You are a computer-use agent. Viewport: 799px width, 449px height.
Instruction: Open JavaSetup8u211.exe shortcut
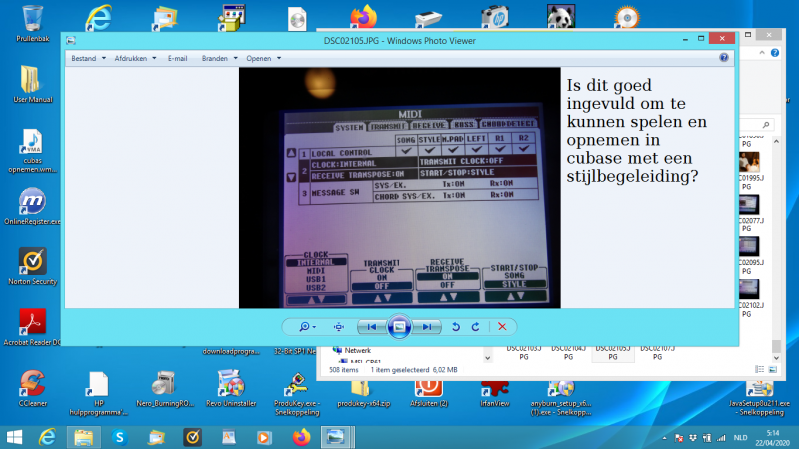click(759, 397)
